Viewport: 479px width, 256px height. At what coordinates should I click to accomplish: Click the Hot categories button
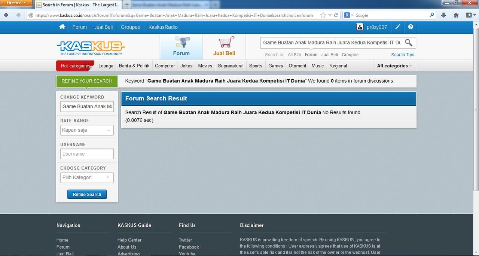pos(75,66)
